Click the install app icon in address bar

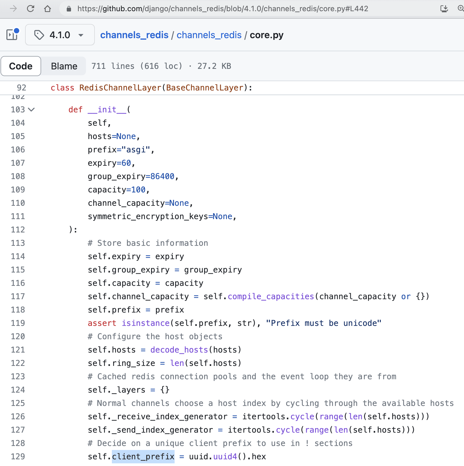[x=444, y=9]
